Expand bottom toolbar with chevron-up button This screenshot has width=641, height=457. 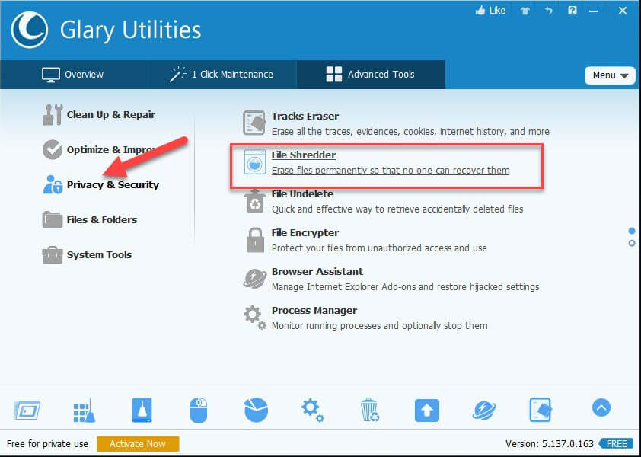coord(601,408)
